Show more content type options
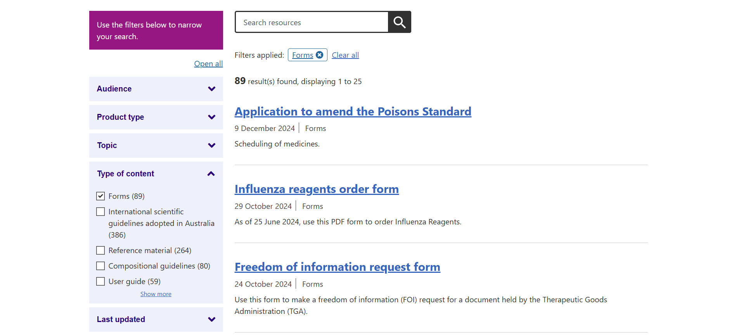 [x=156, y=294]
